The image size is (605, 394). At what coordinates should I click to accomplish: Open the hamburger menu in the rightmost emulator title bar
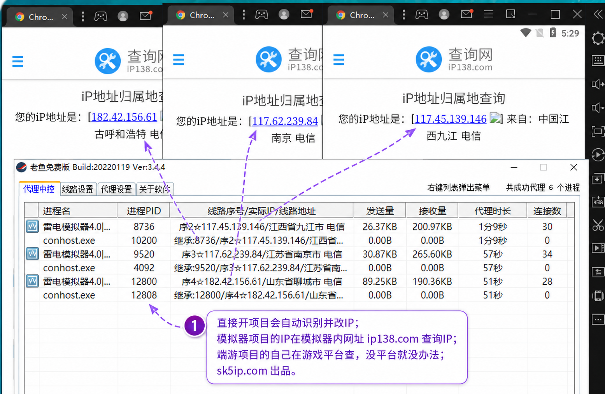(489, 14)
